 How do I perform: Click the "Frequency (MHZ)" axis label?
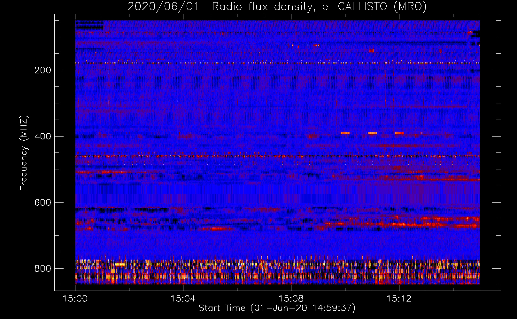pos(24,153)
